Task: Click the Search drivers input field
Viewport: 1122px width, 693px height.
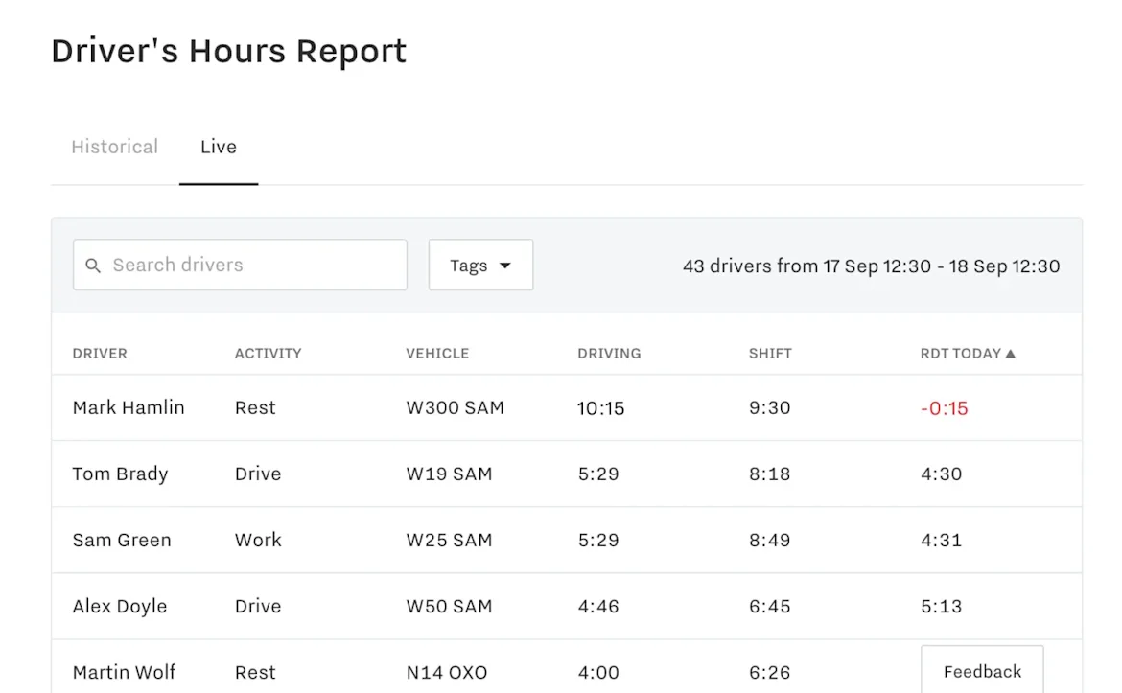Action: (240, 265)
